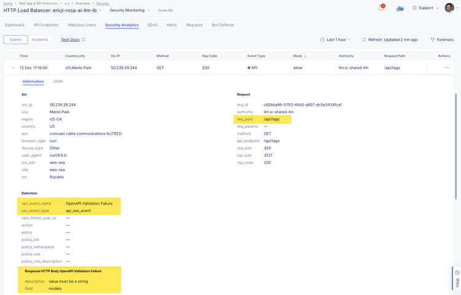The width and height of the screenshot is (461, 295).
Task: Click the cloud status icon in header
Action: [400, 8]
